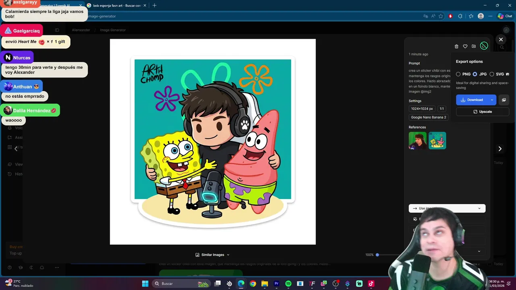Move image to folder icon
Screen dimensions: 516x290
pos(474,46)
